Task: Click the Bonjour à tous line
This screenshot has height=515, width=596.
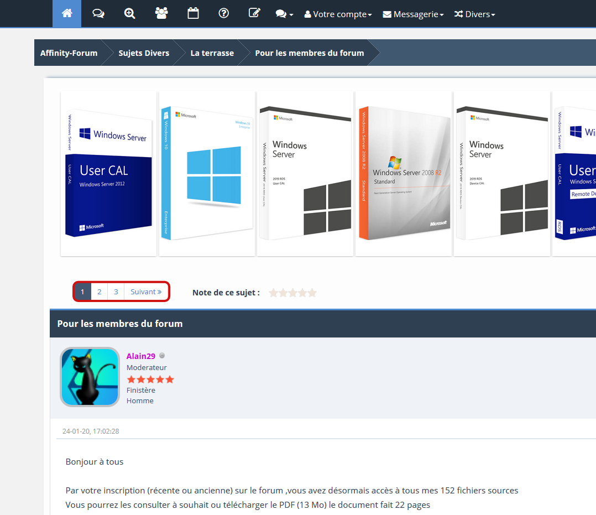Action: point(95,462)
